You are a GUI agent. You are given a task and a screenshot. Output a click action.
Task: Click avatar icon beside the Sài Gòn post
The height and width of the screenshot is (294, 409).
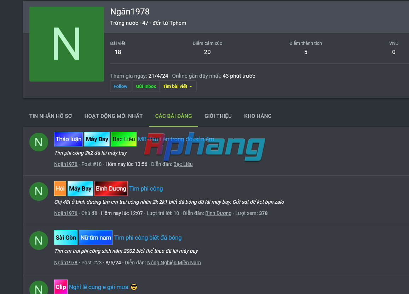(39, 241)
